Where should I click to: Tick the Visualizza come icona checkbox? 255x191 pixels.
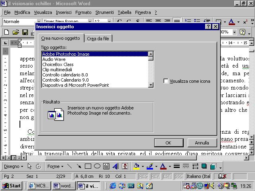pos(166,81)
